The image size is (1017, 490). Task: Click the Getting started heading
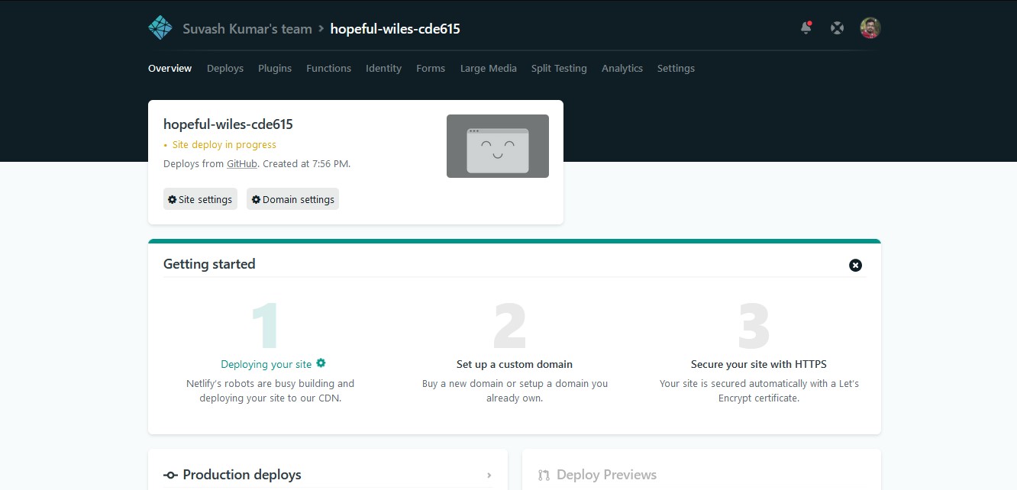(209, 264)
